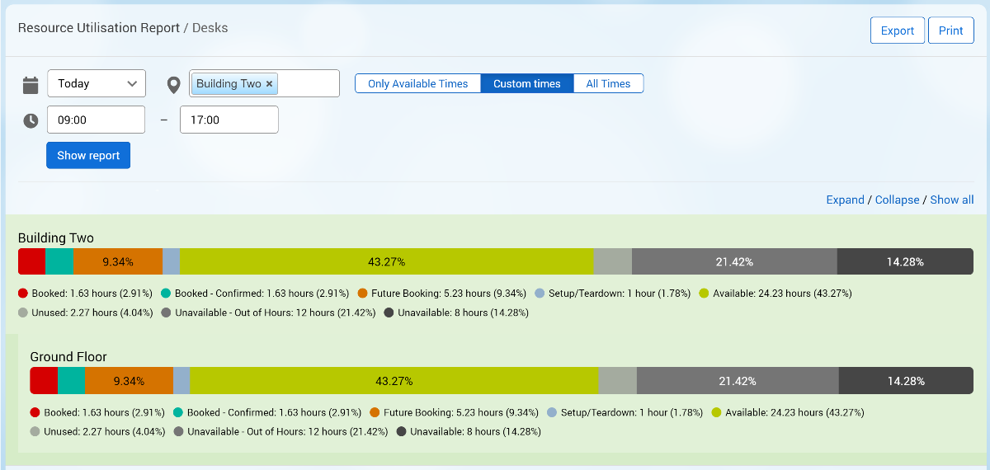Viewport: 990px width, 470px height.
Task: Select the Custom times option
Action: pos(526,84)
